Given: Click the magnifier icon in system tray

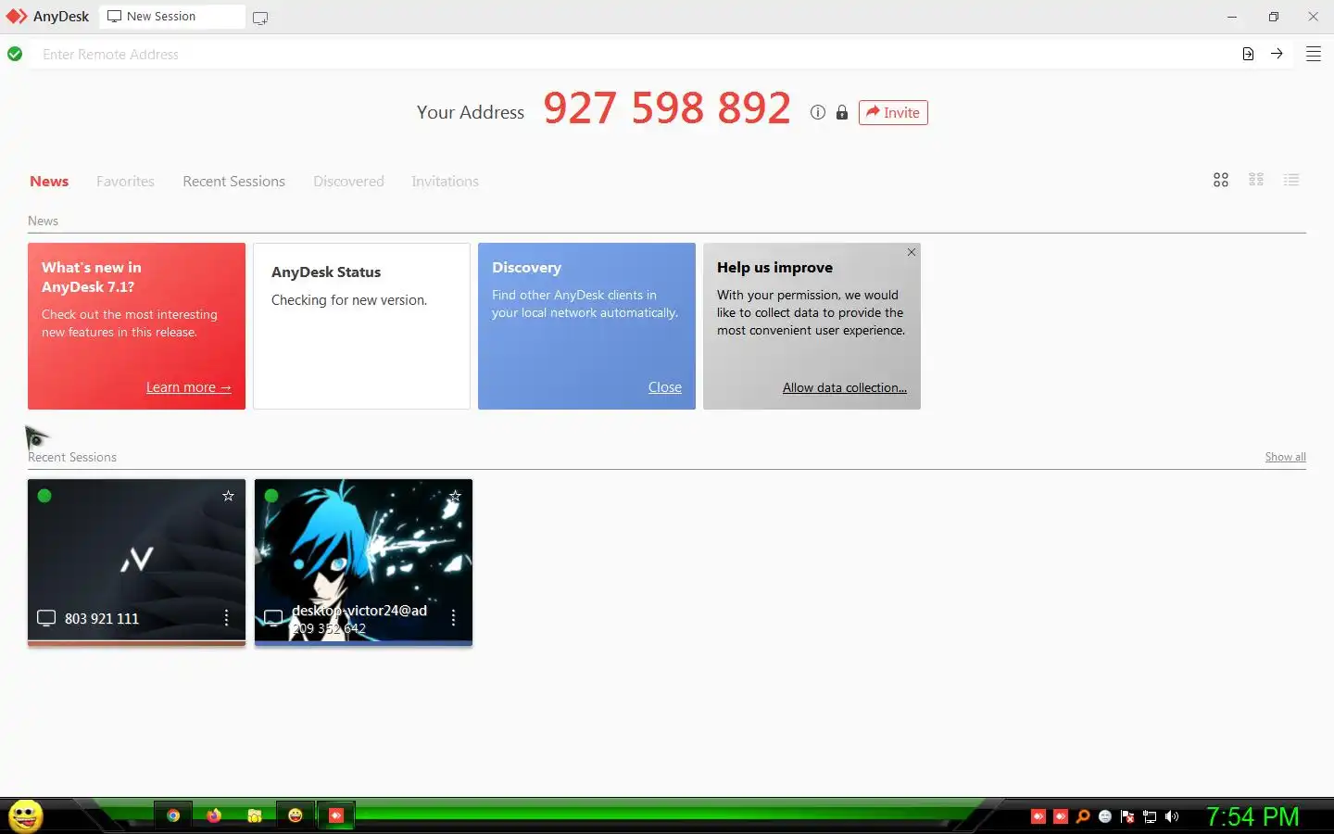Looking at the screenshot, I should point(1083,816).
